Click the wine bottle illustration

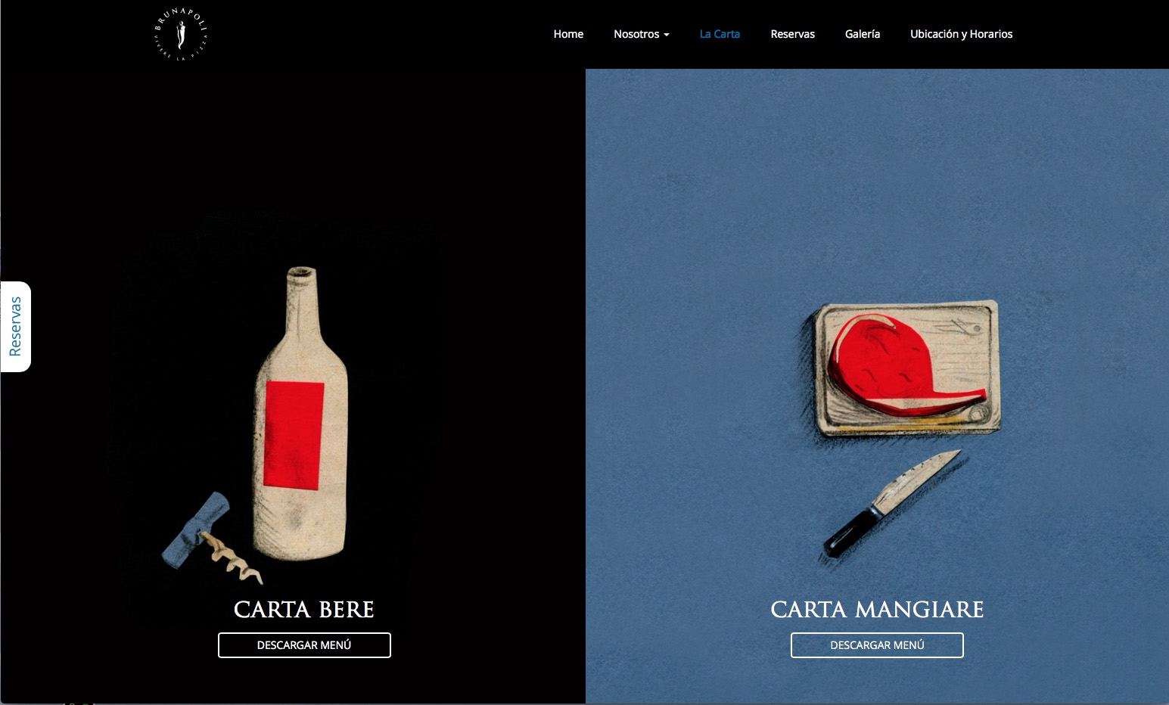click(x=300, y=414)
